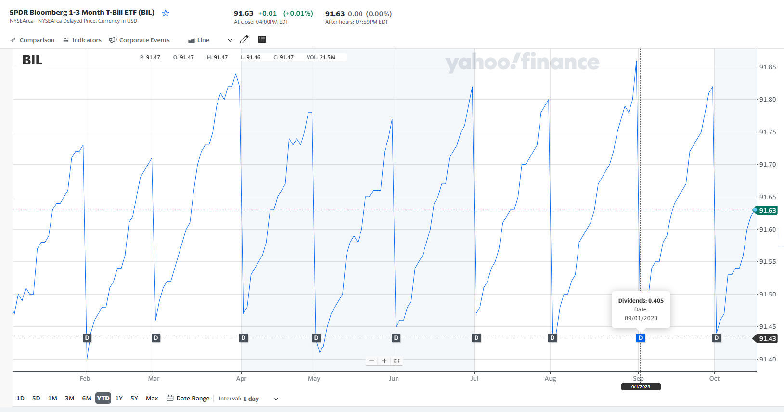The height and width of the screenshot is (412, 784).
Task: Add BIL to watchlist with star icon
Action: [x=166, y=13]
